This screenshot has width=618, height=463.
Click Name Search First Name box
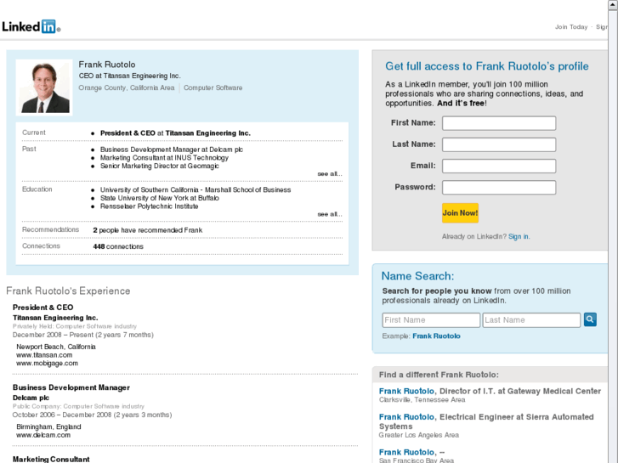point(431,320)
